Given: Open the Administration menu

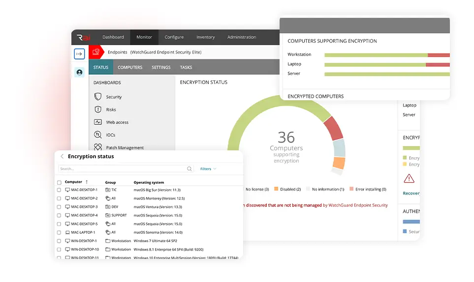Looking at the screenshot, I should [242, 37].
